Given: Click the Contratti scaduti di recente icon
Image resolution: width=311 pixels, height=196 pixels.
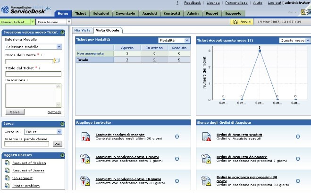Looking at the screenshot, I should 86,136.
